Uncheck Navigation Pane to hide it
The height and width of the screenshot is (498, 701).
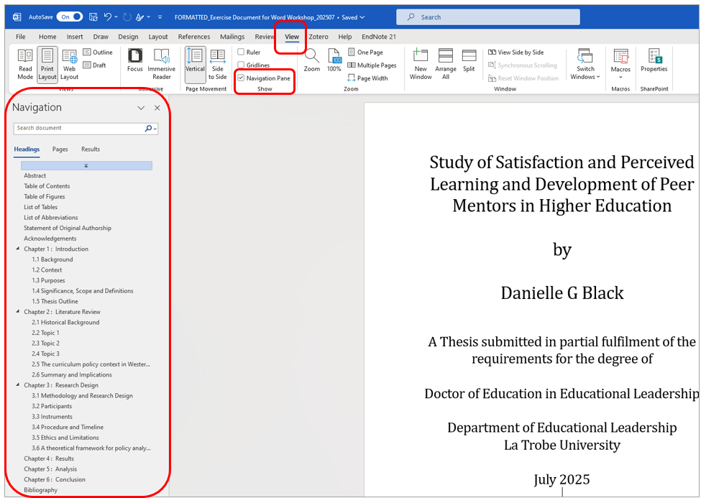point(241,78)
